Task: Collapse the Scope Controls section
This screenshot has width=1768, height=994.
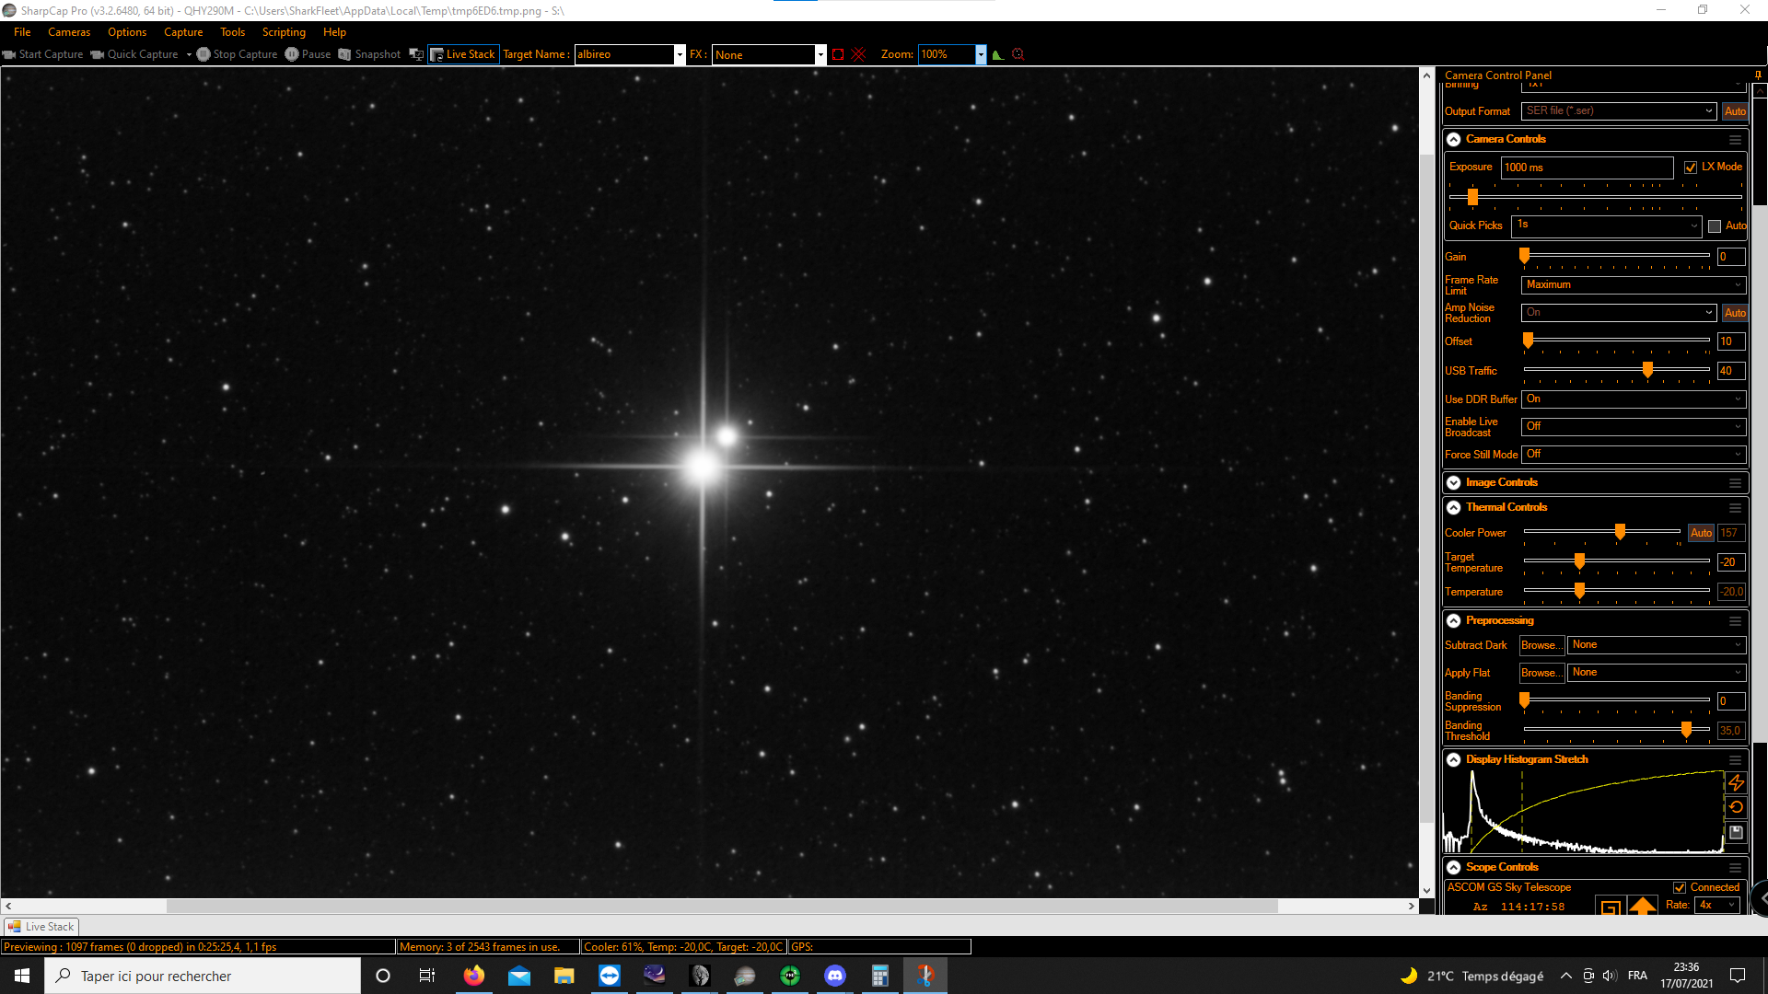Action: pos(1454,868)
